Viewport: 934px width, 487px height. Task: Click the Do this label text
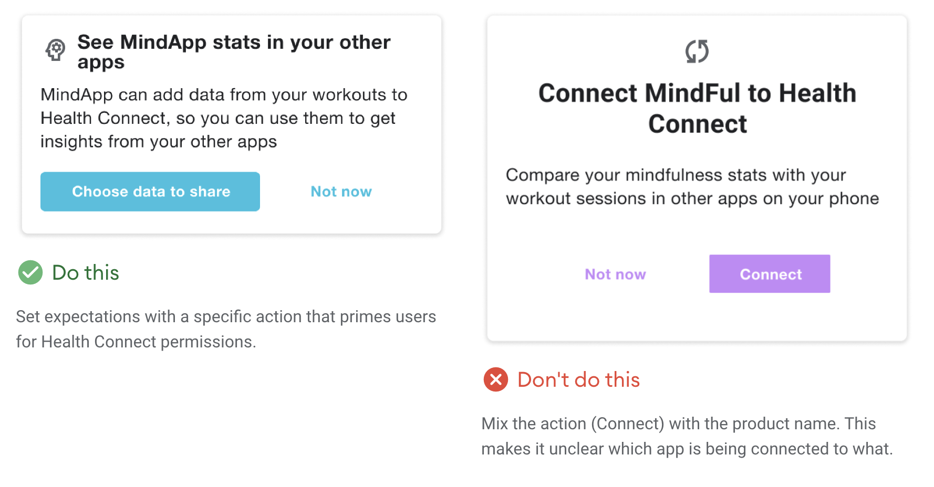point(86,272)
